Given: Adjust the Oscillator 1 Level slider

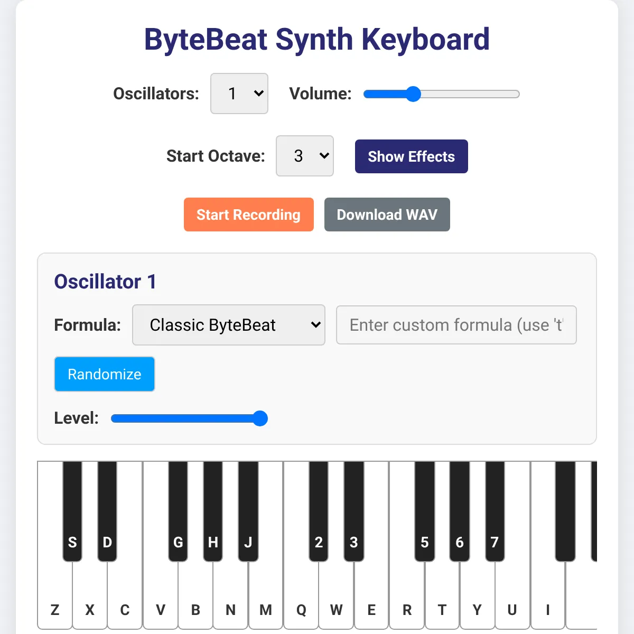Looking at the screenshot, I should tap(260, 418).
